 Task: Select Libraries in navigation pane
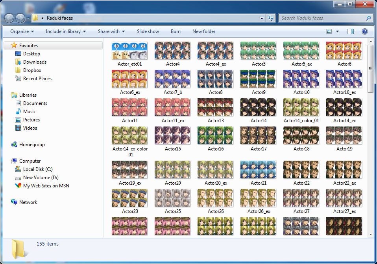[x=28, y=95]
